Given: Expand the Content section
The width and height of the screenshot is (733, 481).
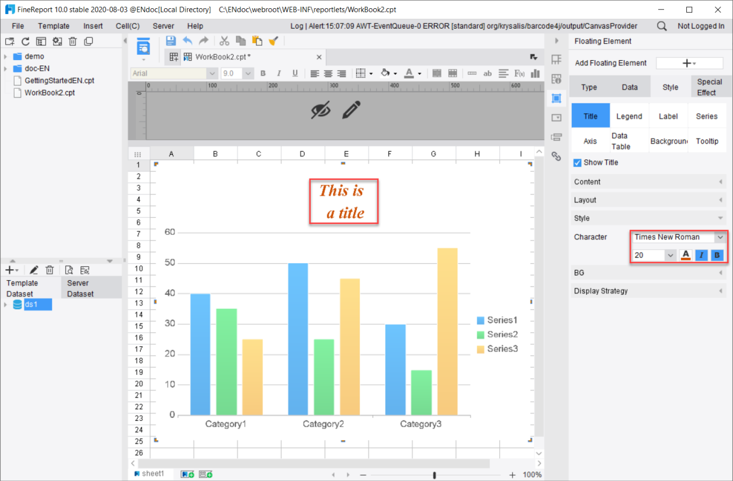Looking at the screenshot, I should [x=648, y=182].
